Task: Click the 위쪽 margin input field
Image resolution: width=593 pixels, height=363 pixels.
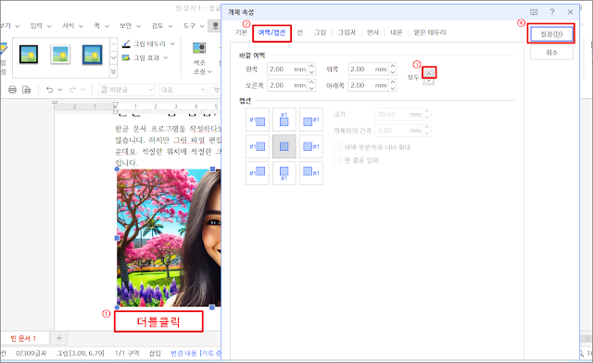Action: pos(369,69)
